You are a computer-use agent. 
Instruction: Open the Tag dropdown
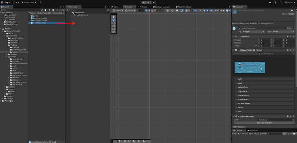[x=253, y=31]
